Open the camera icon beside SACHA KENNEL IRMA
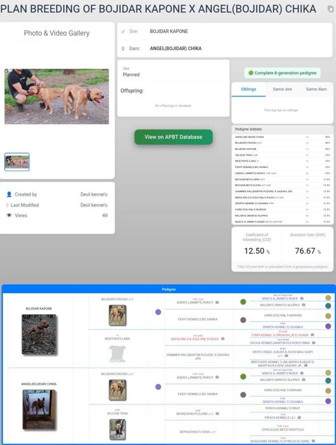This screenshot has height=445, width=336. [x=314, y=343]
